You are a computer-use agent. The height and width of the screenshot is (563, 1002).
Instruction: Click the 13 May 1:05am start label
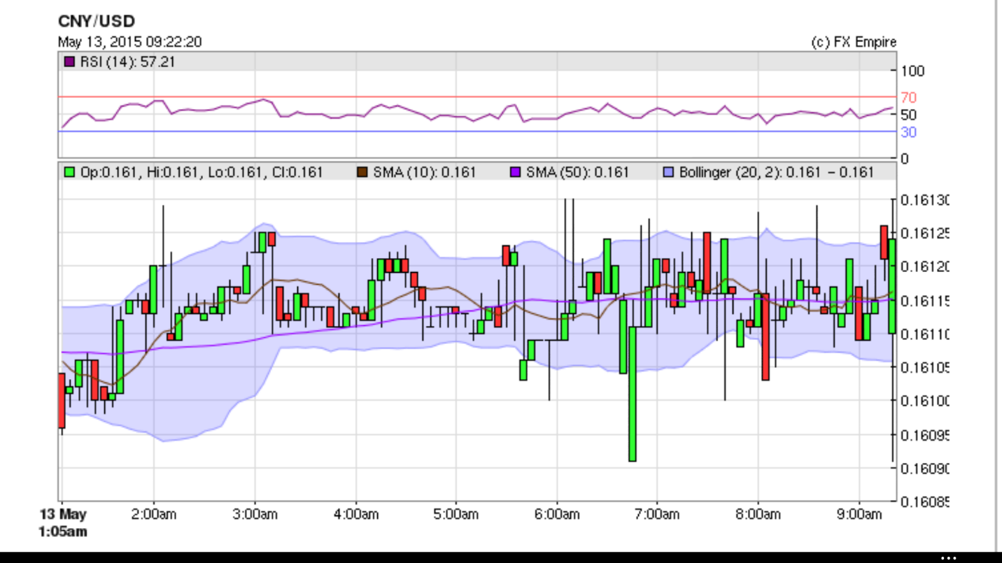(x=63, y=523)
